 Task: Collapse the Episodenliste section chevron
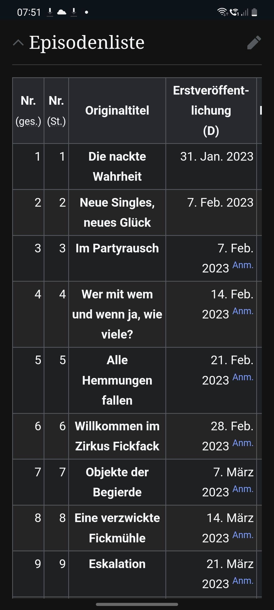pyautogui.click(x=18, y=43)
